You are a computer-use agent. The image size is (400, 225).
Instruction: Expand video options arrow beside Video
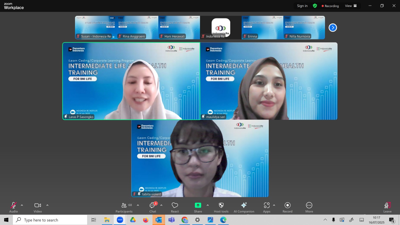(x=47, y=205)
